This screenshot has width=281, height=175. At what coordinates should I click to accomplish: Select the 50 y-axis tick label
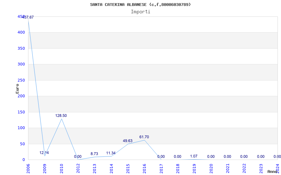(x=22, y=144)
